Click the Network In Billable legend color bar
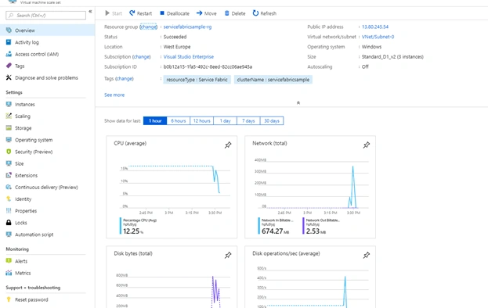The height and width of the screenshot is (308, 488). 259,226
